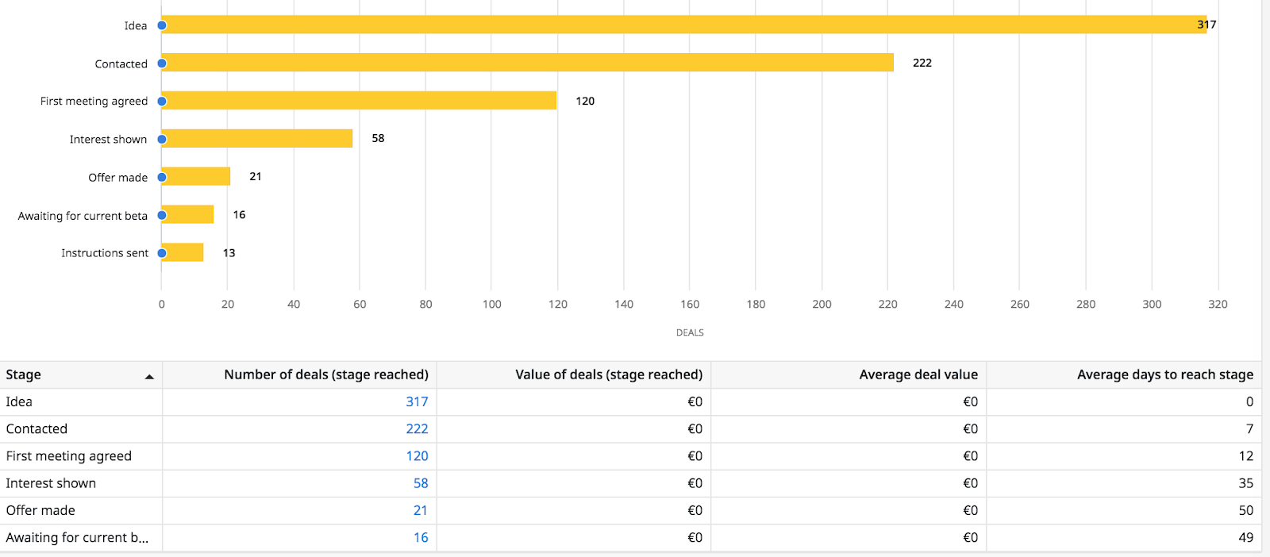Sort by Value of deals column header
Image resolution: width=1270 pixels, height=557 pixels.
608,375
